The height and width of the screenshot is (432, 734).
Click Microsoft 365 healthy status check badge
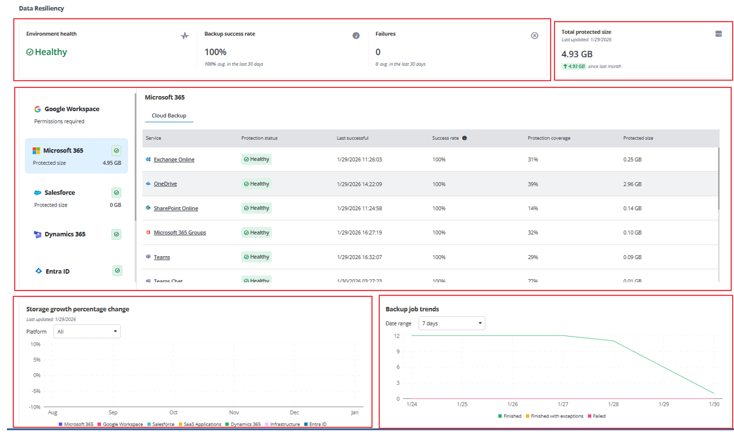coord(117,151)
